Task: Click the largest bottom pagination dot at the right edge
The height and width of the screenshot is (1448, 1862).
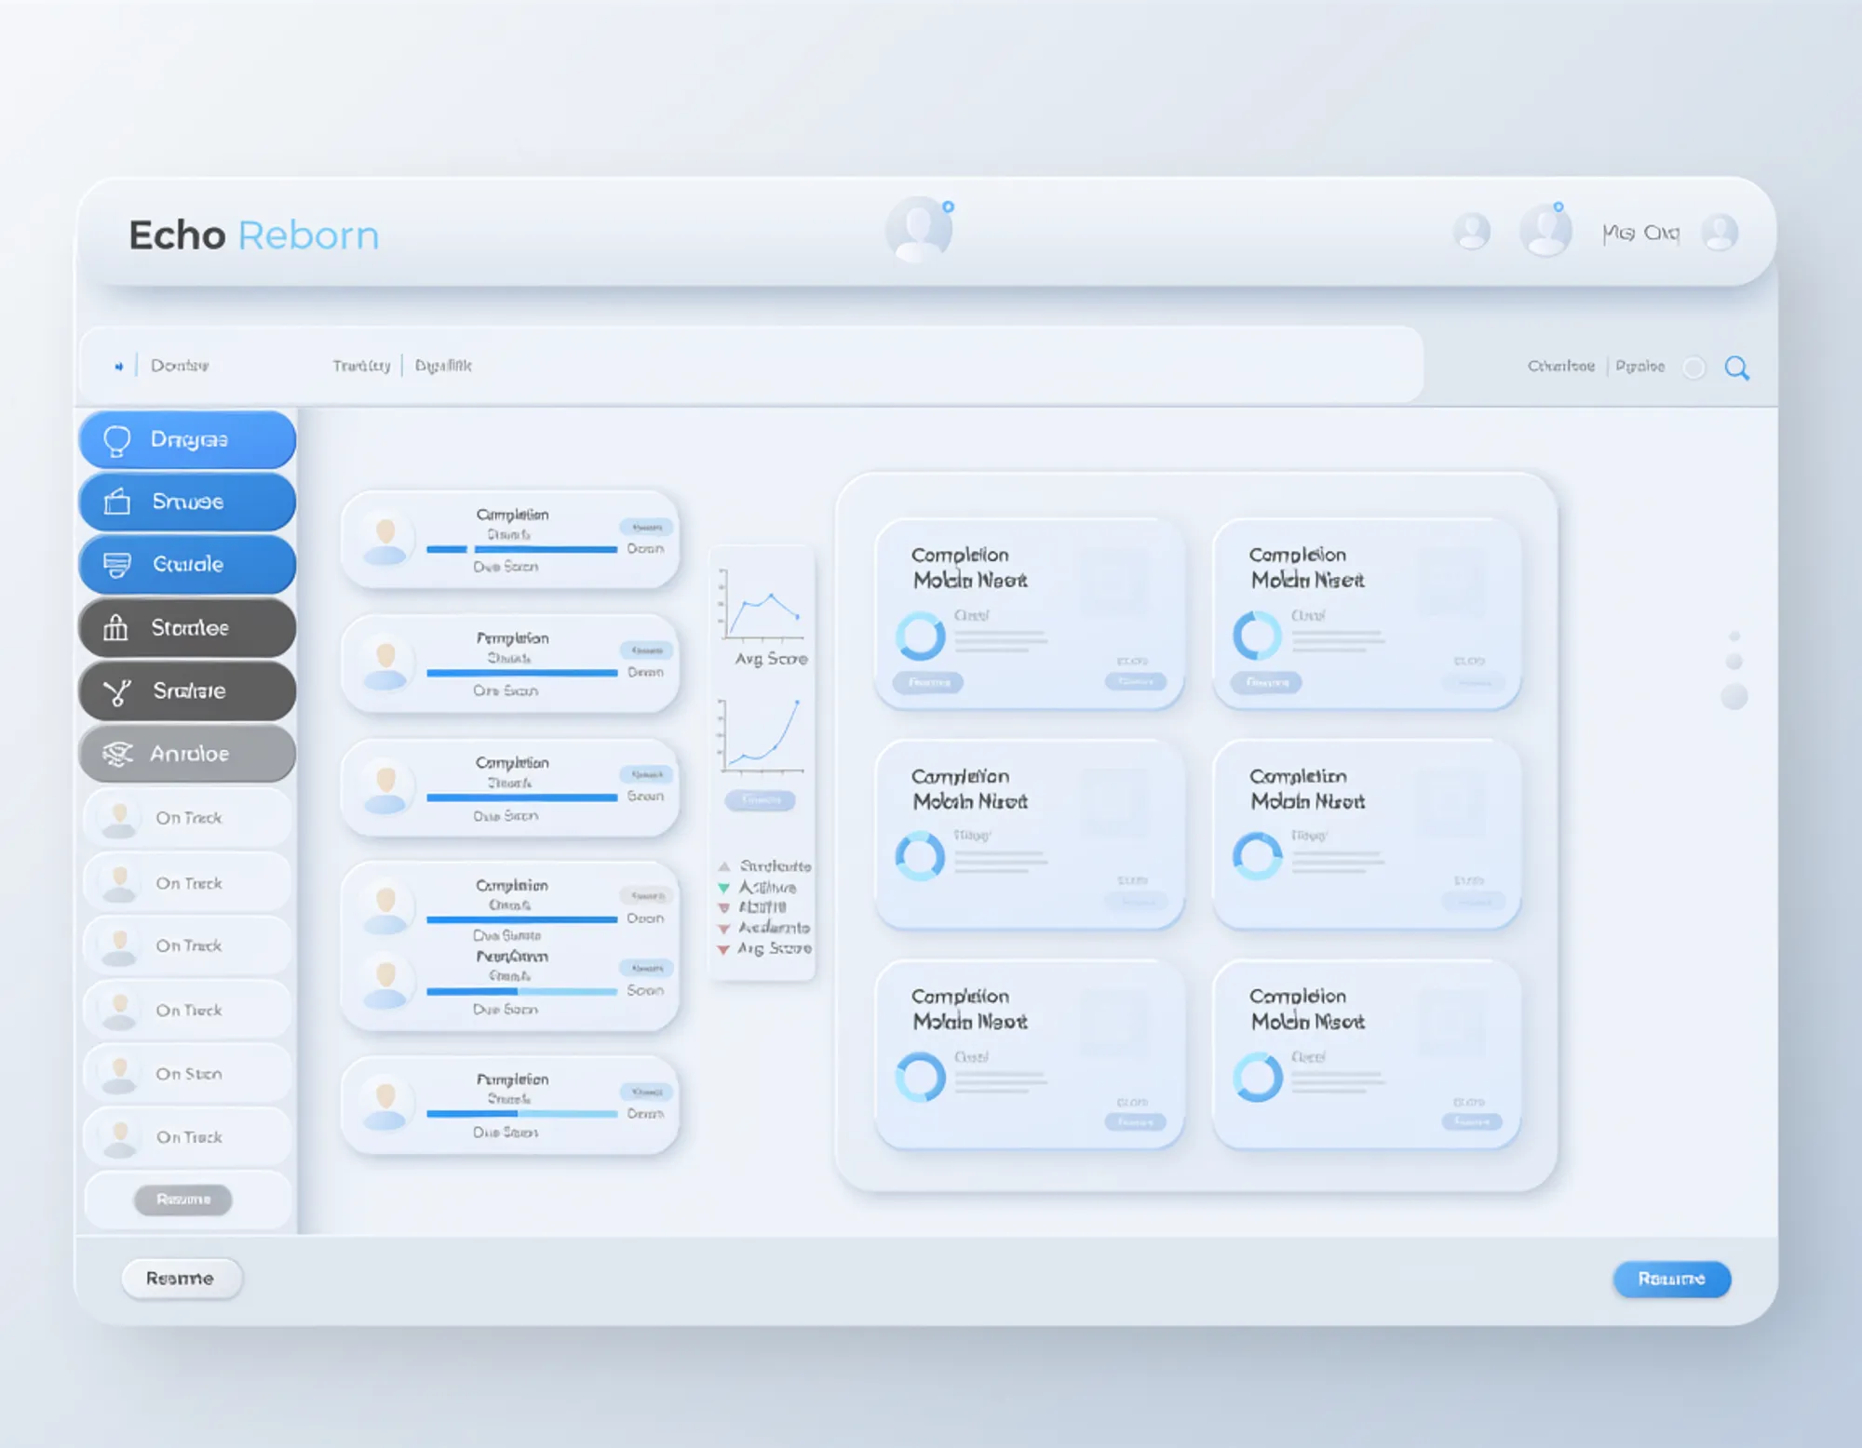Action: (x=1734, y=696)
